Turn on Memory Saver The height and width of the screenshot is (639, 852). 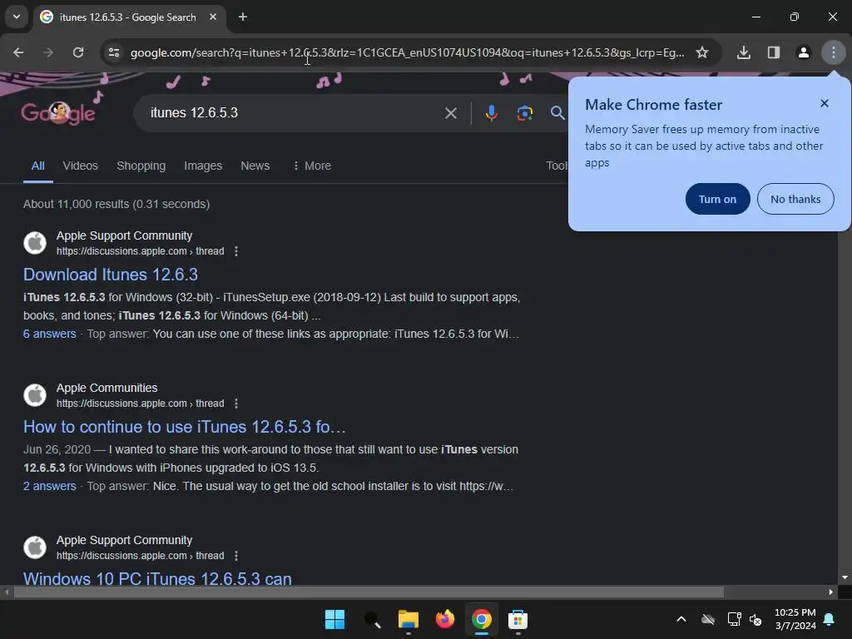pos(717,199)
